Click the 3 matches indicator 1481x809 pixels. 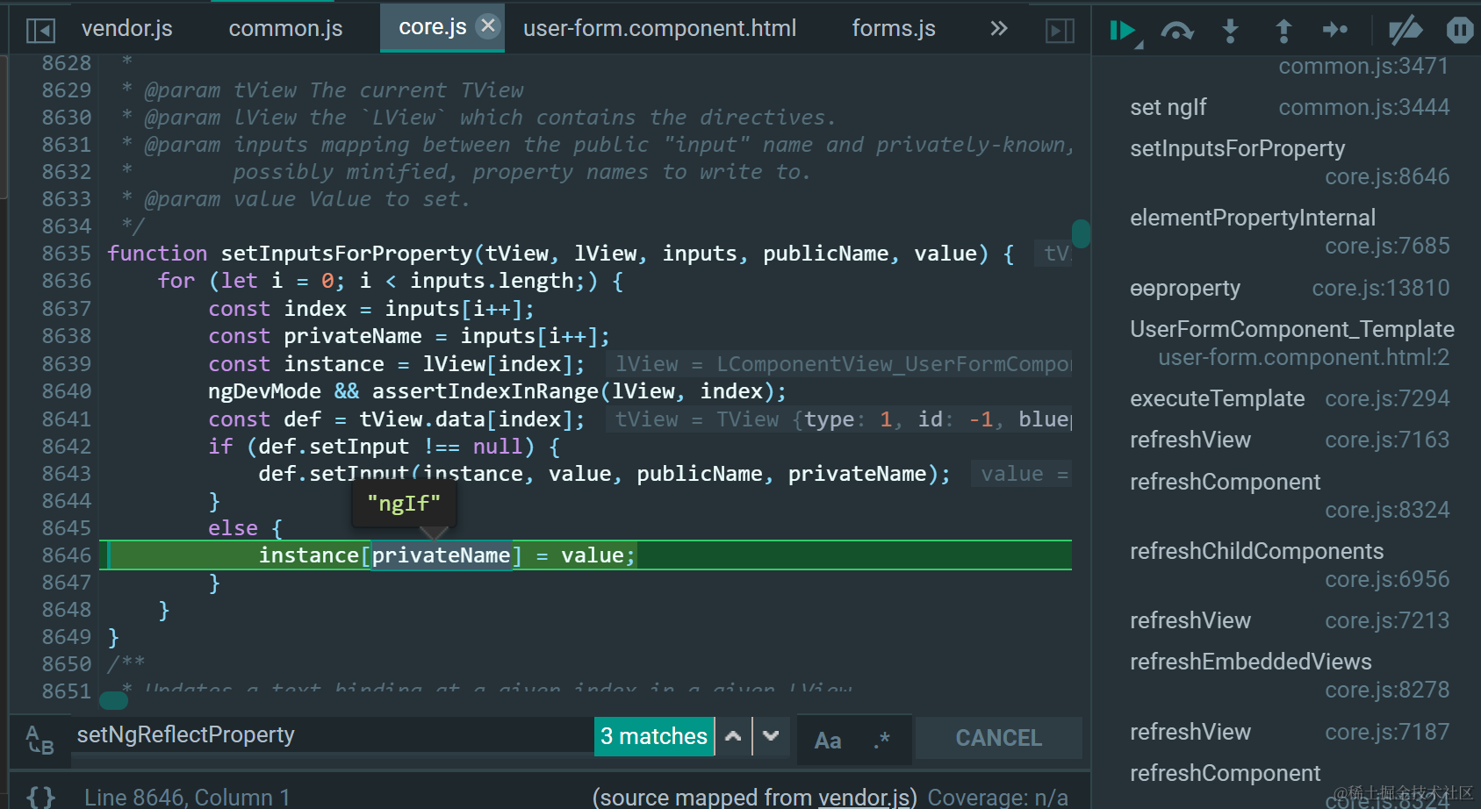tap(654, 736)
